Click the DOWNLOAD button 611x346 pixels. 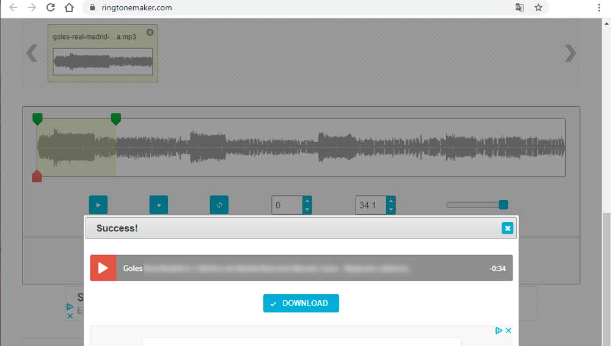pyautogui.click(x=301, y=303)
